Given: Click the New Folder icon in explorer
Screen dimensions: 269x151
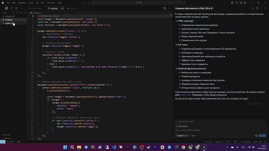Looking at the screenshot, I should click(x=17, y=13).
